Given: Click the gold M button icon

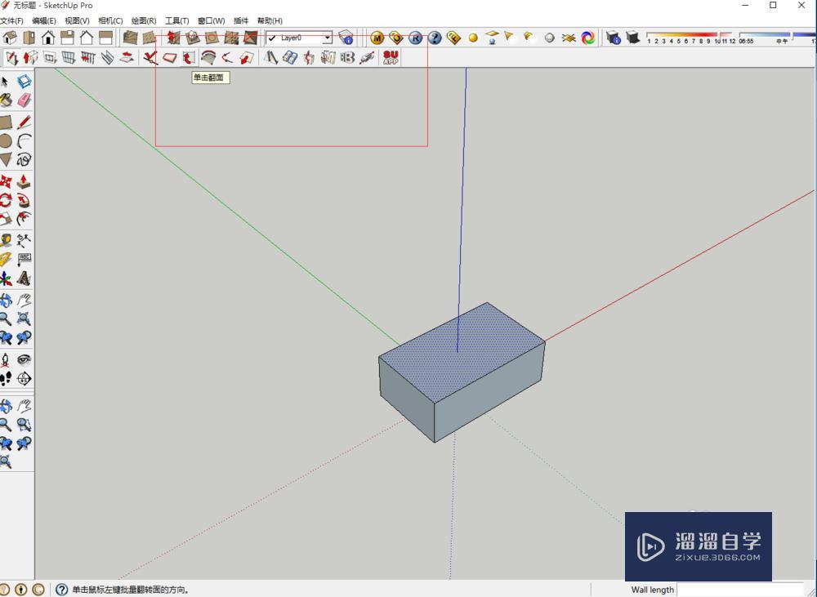Looking at the screenshot, I should coord(377,38).
